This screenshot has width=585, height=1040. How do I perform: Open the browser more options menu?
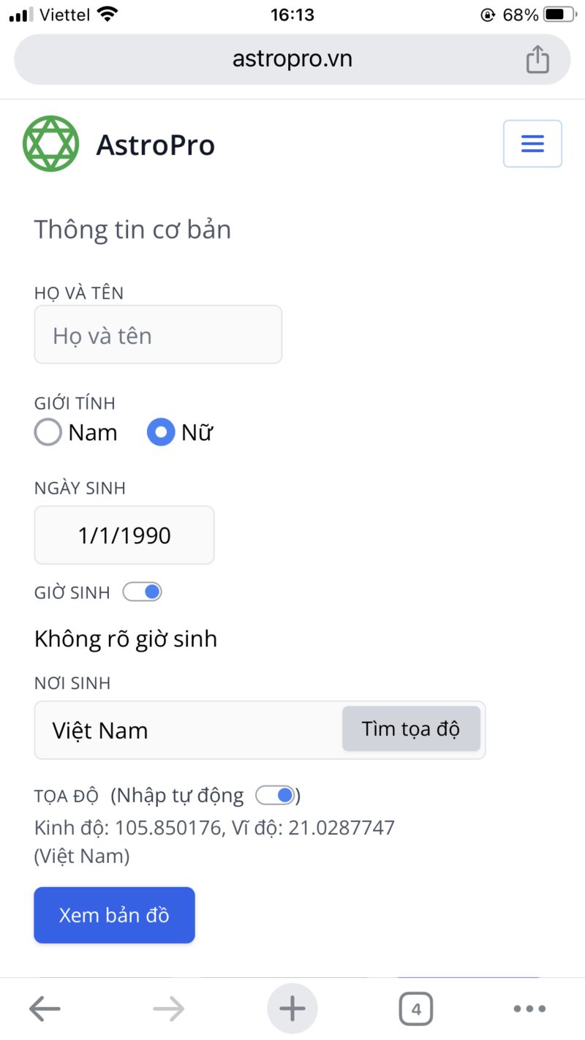point(529,1008)
